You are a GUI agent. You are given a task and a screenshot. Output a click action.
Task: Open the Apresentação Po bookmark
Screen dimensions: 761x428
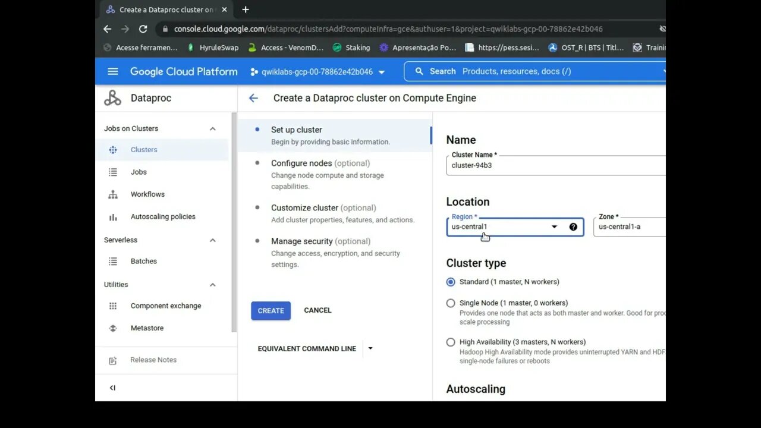tap(418, 48)
